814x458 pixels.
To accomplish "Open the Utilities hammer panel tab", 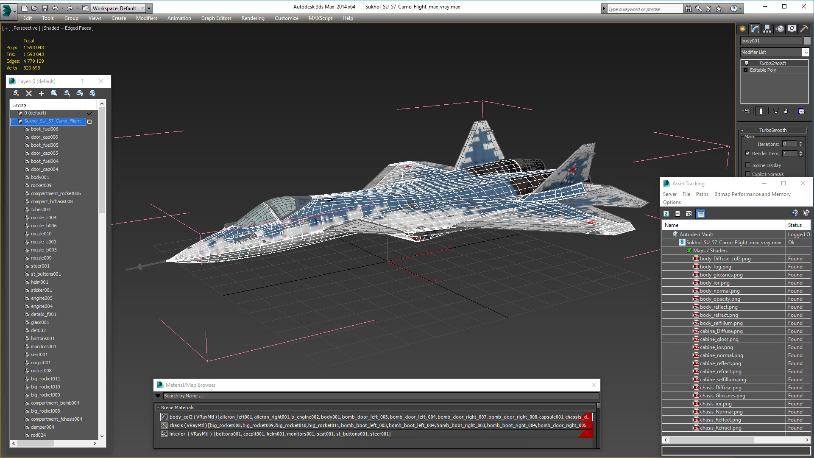I will (x=804, y=29).
